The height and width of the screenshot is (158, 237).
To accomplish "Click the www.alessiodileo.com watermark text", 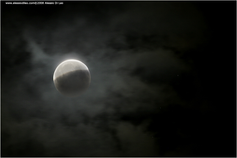I will coord(20,3).
